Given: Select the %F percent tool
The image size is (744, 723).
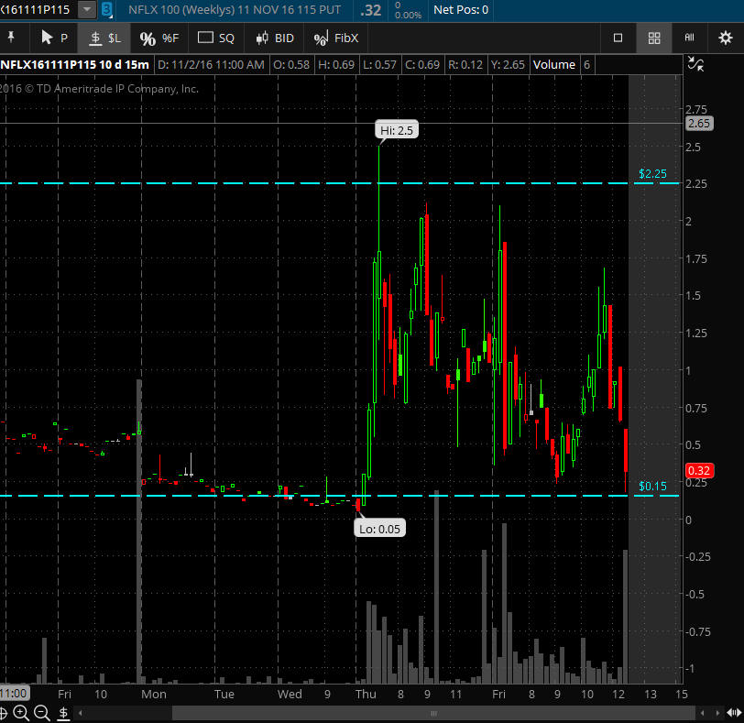Looking at the screenshot, I should pos(159,38).
